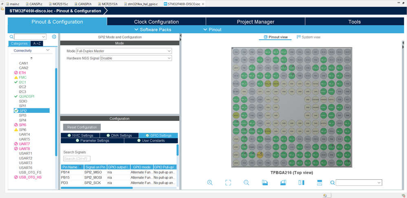
Task: Select USART1 peripheral
Action: click(25, 153)
